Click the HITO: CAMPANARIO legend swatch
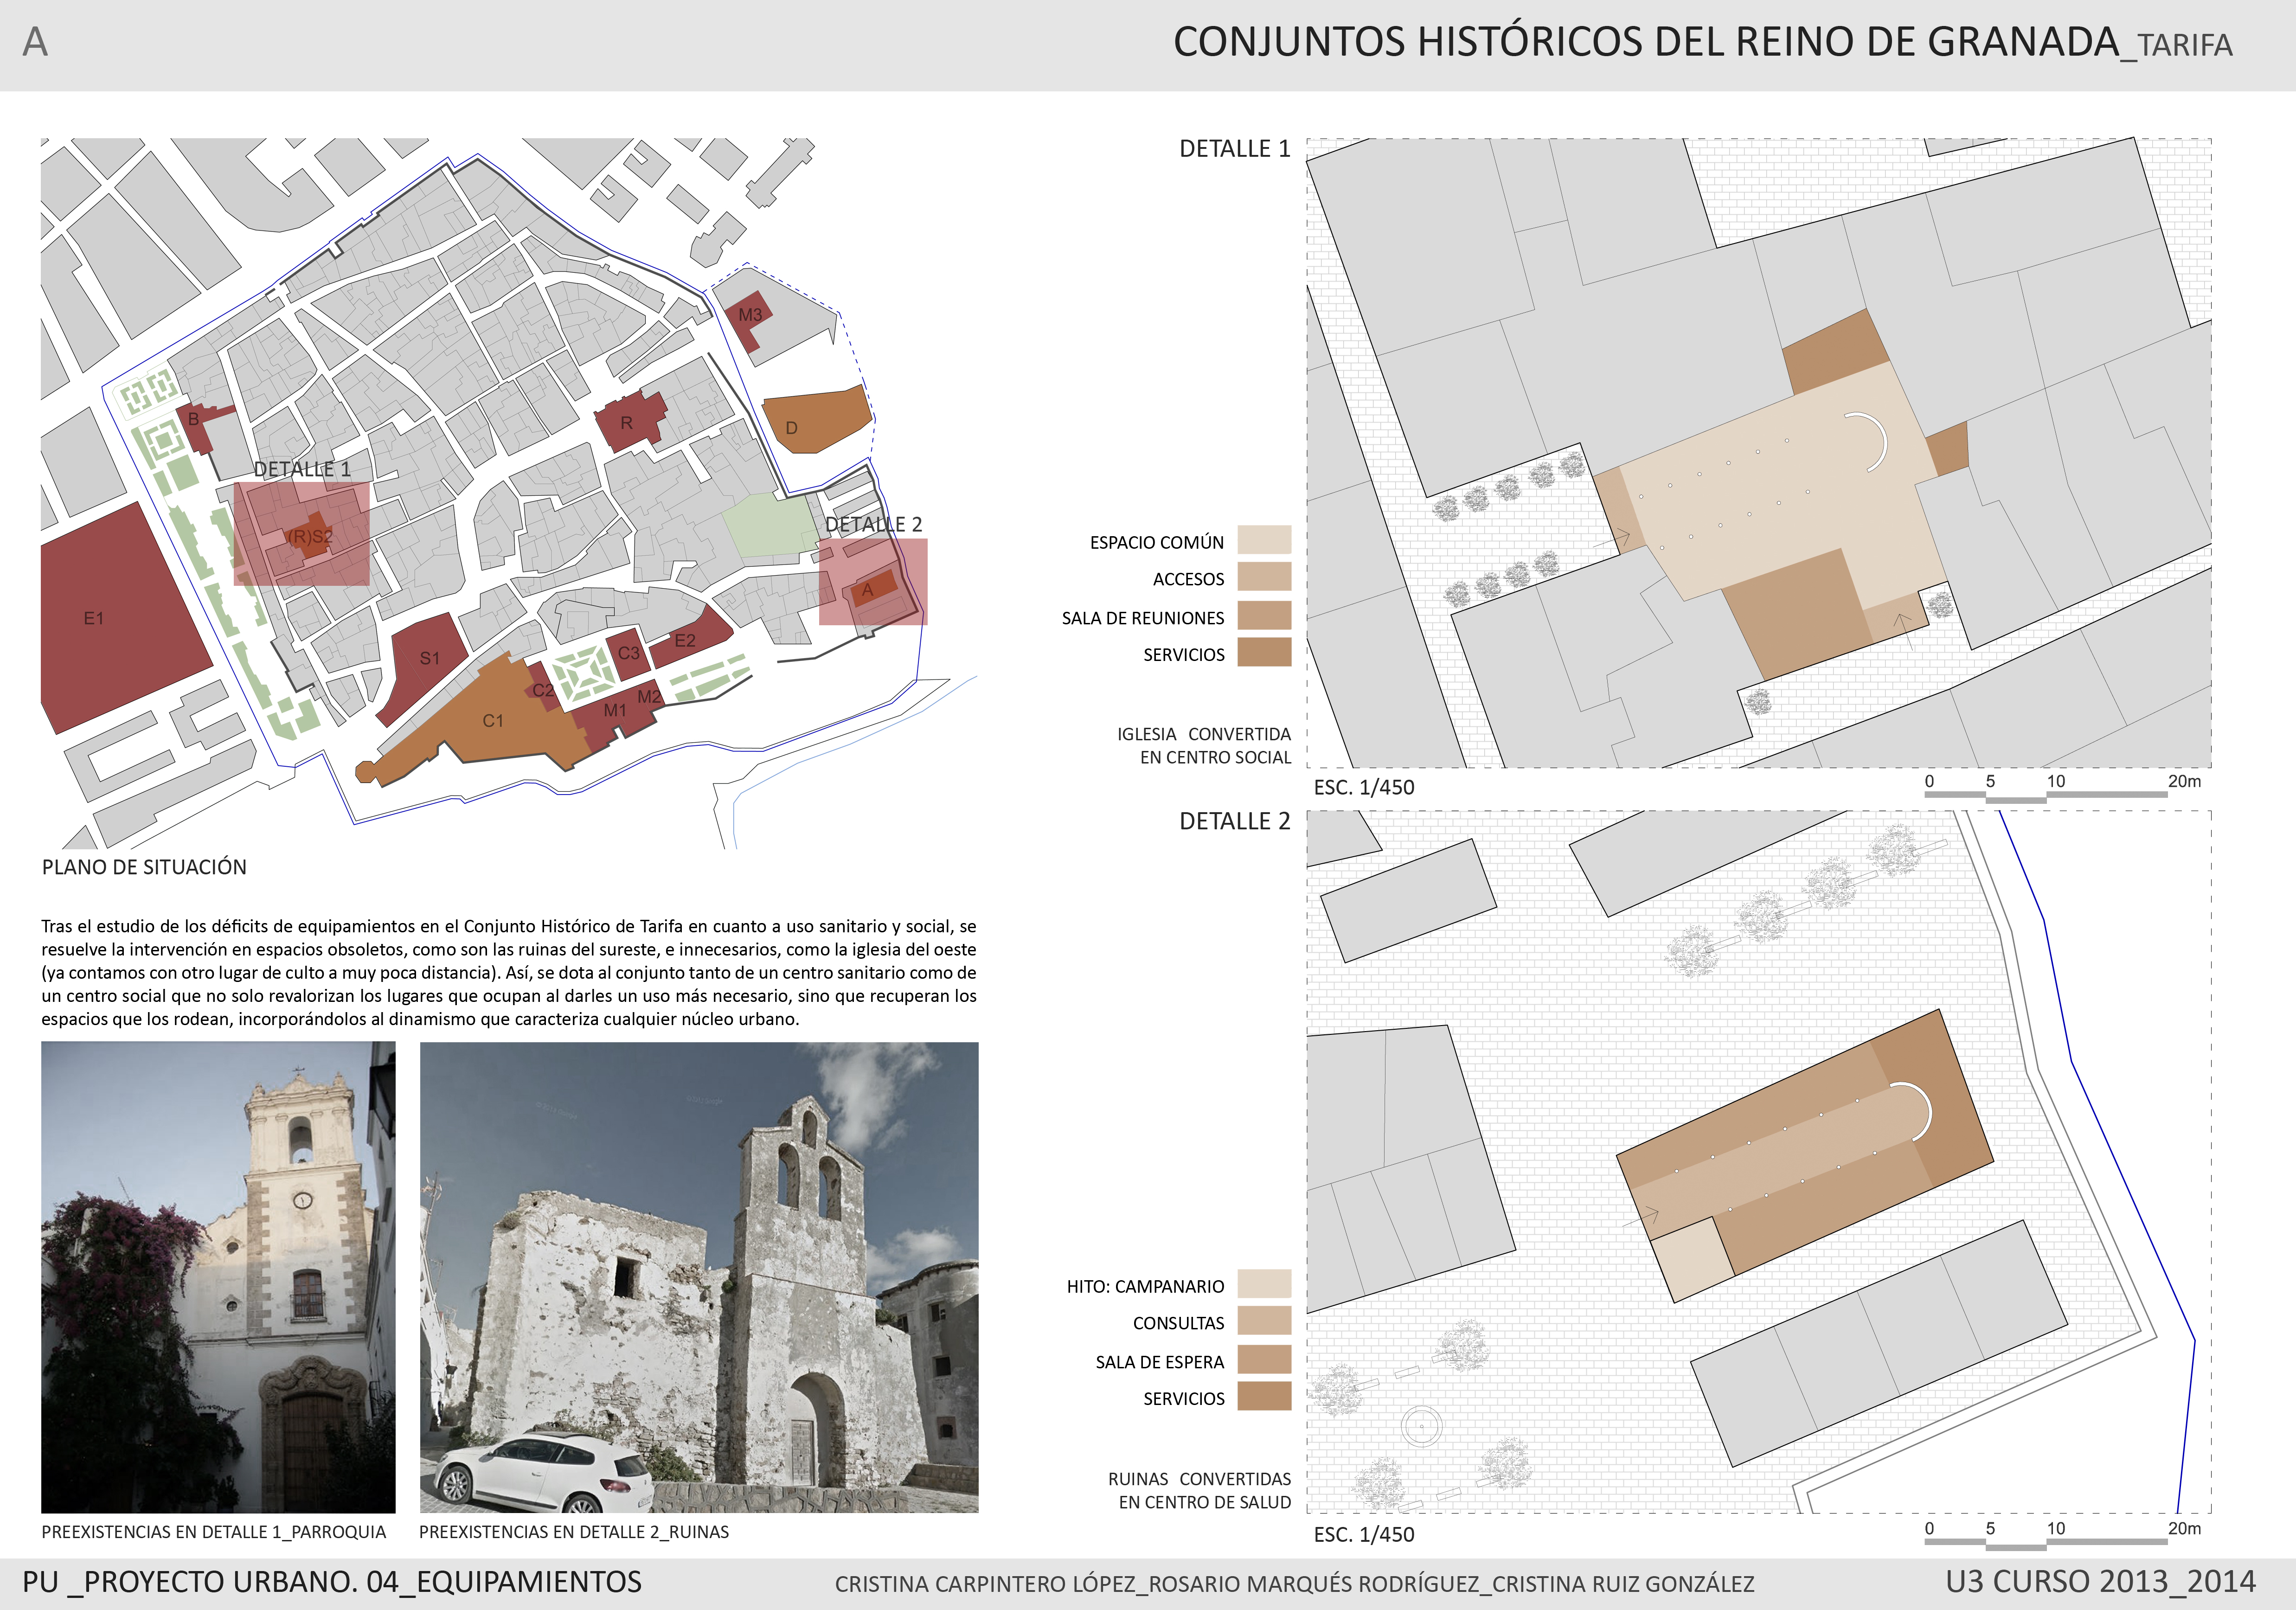This screenshot has height=1610, width=2296. tap(1264, 1284)
